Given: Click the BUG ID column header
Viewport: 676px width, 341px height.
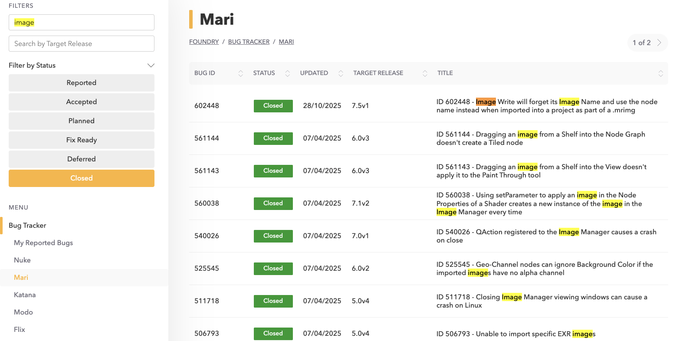Looking at the screenshot, I should [x=205, y=73].
